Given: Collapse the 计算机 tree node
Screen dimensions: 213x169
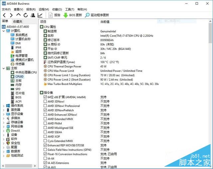Looking at the screenshot, I should coord(3,31).
